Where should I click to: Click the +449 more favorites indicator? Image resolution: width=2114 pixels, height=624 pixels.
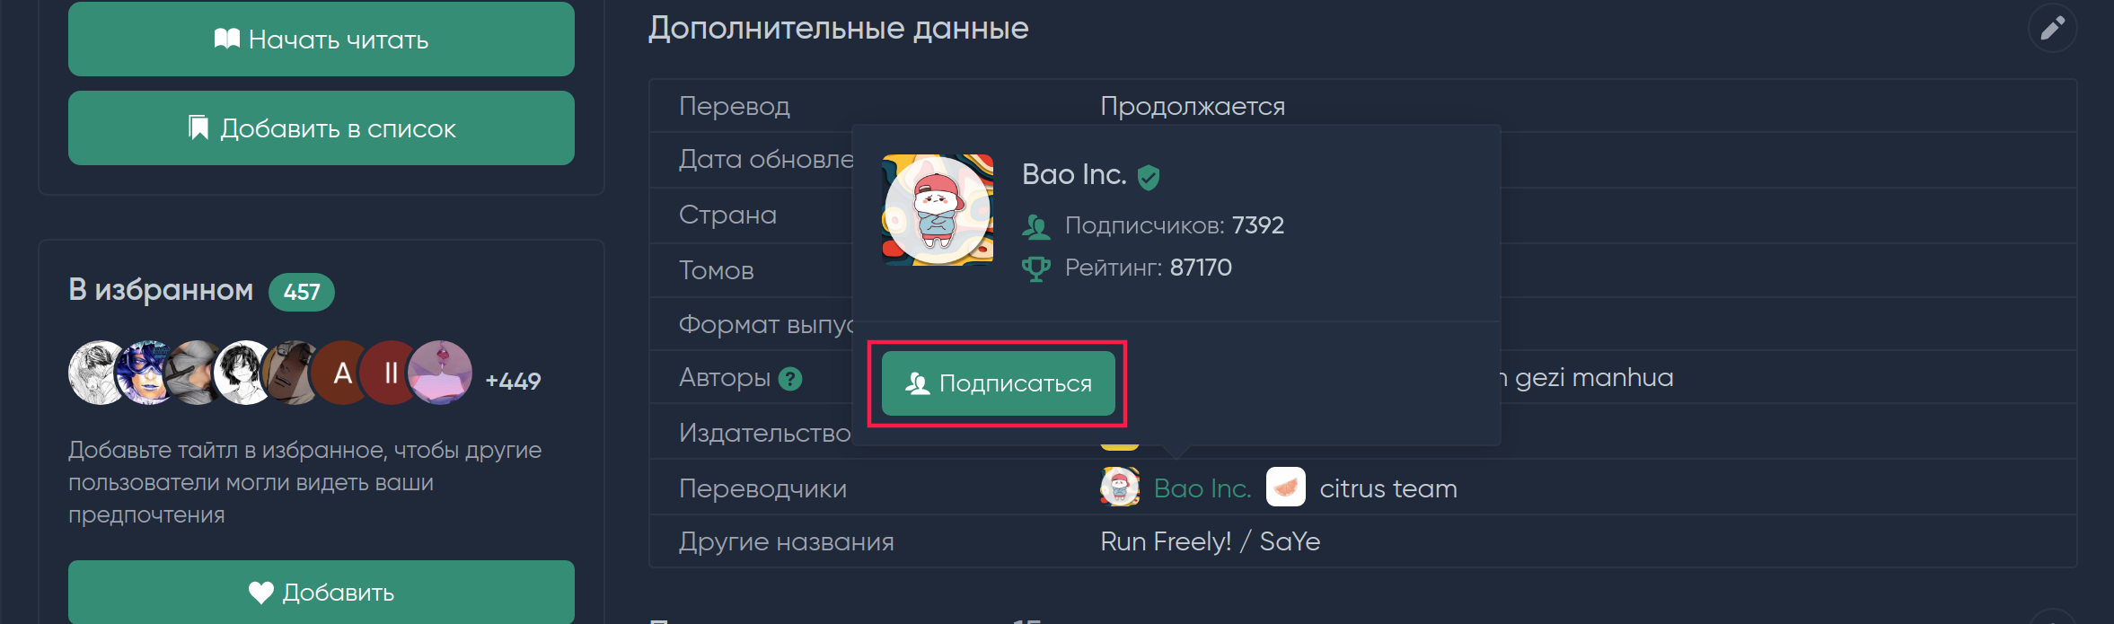(x=513, y=381)
